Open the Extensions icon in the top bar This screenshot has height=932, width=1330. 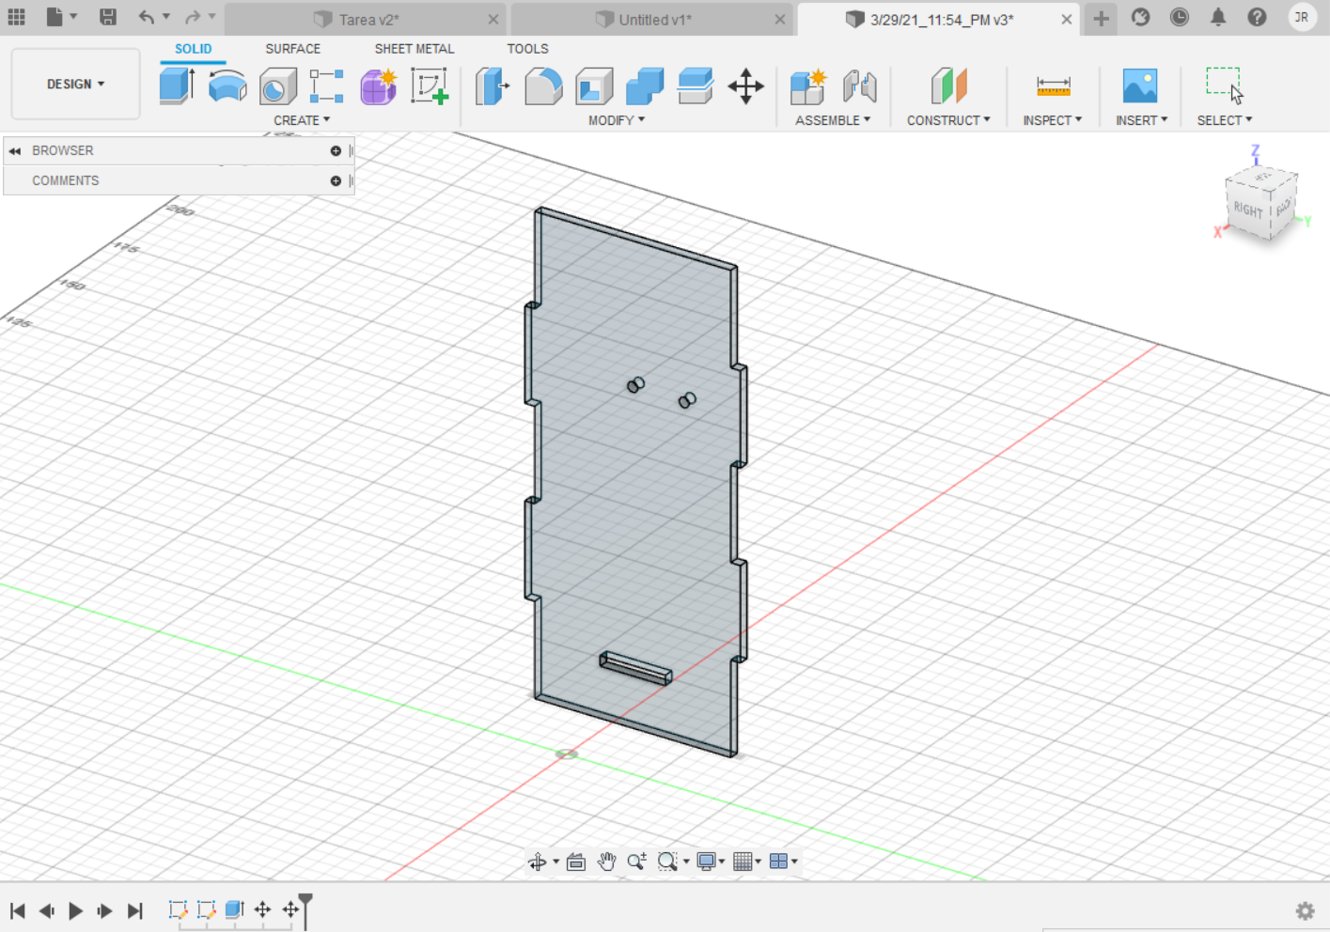tap(1141, 17)
